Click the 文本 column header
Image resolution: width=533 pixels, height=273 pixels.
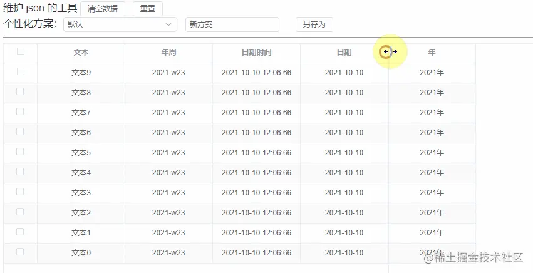pyautogui.click(x=81, y=53)
